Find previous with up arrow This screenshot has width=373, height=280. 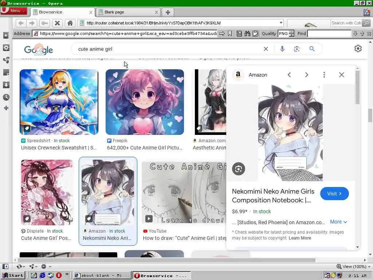point(362,34)
